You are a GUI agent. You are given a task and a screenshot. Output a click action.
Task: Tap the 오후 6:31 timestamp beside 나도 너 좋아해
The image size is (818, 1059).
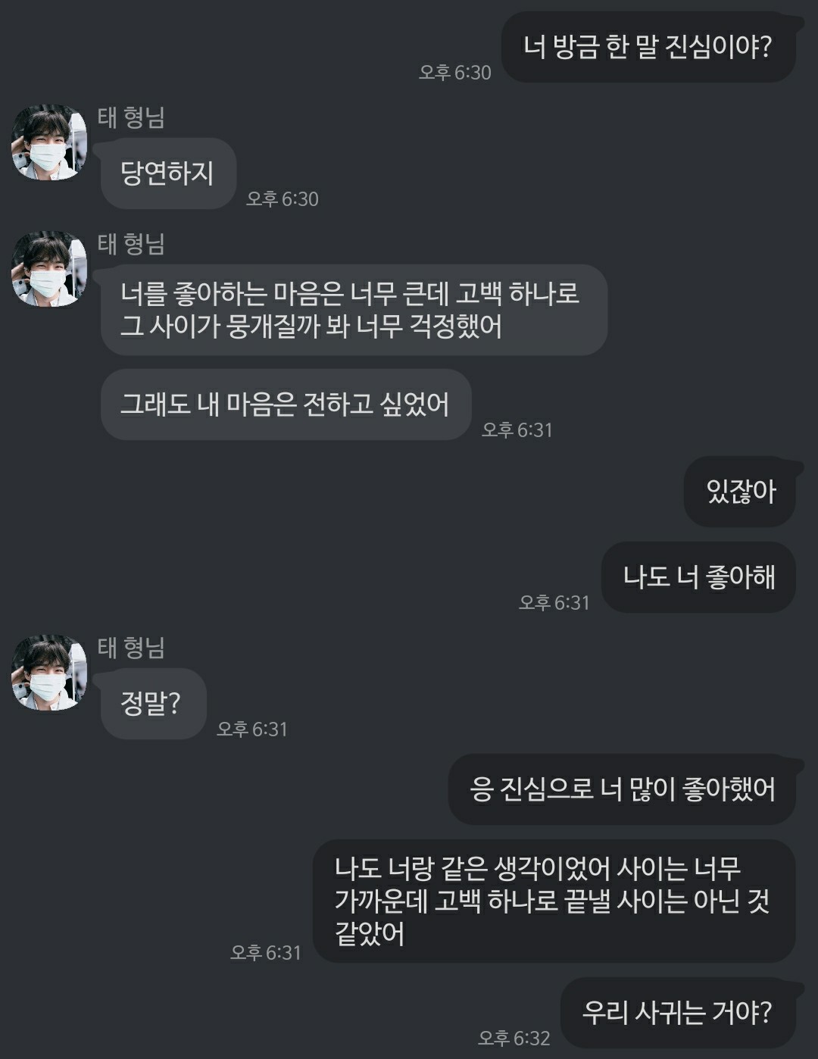pyautogui.click(x=554, y=602)
